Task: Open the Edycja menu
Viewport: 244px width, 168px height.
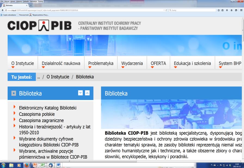Action: pos(7,1)
